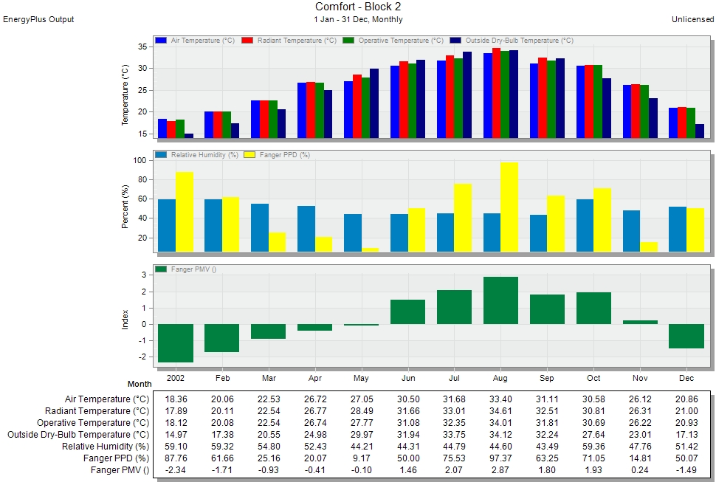
Task: Click the 'Month' table header
Action: click(x=140, y=384)
